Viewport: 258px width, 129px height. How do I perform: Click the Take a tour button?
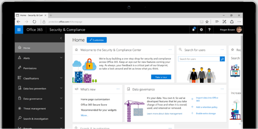pyautogui.click(x=161, y=77)
